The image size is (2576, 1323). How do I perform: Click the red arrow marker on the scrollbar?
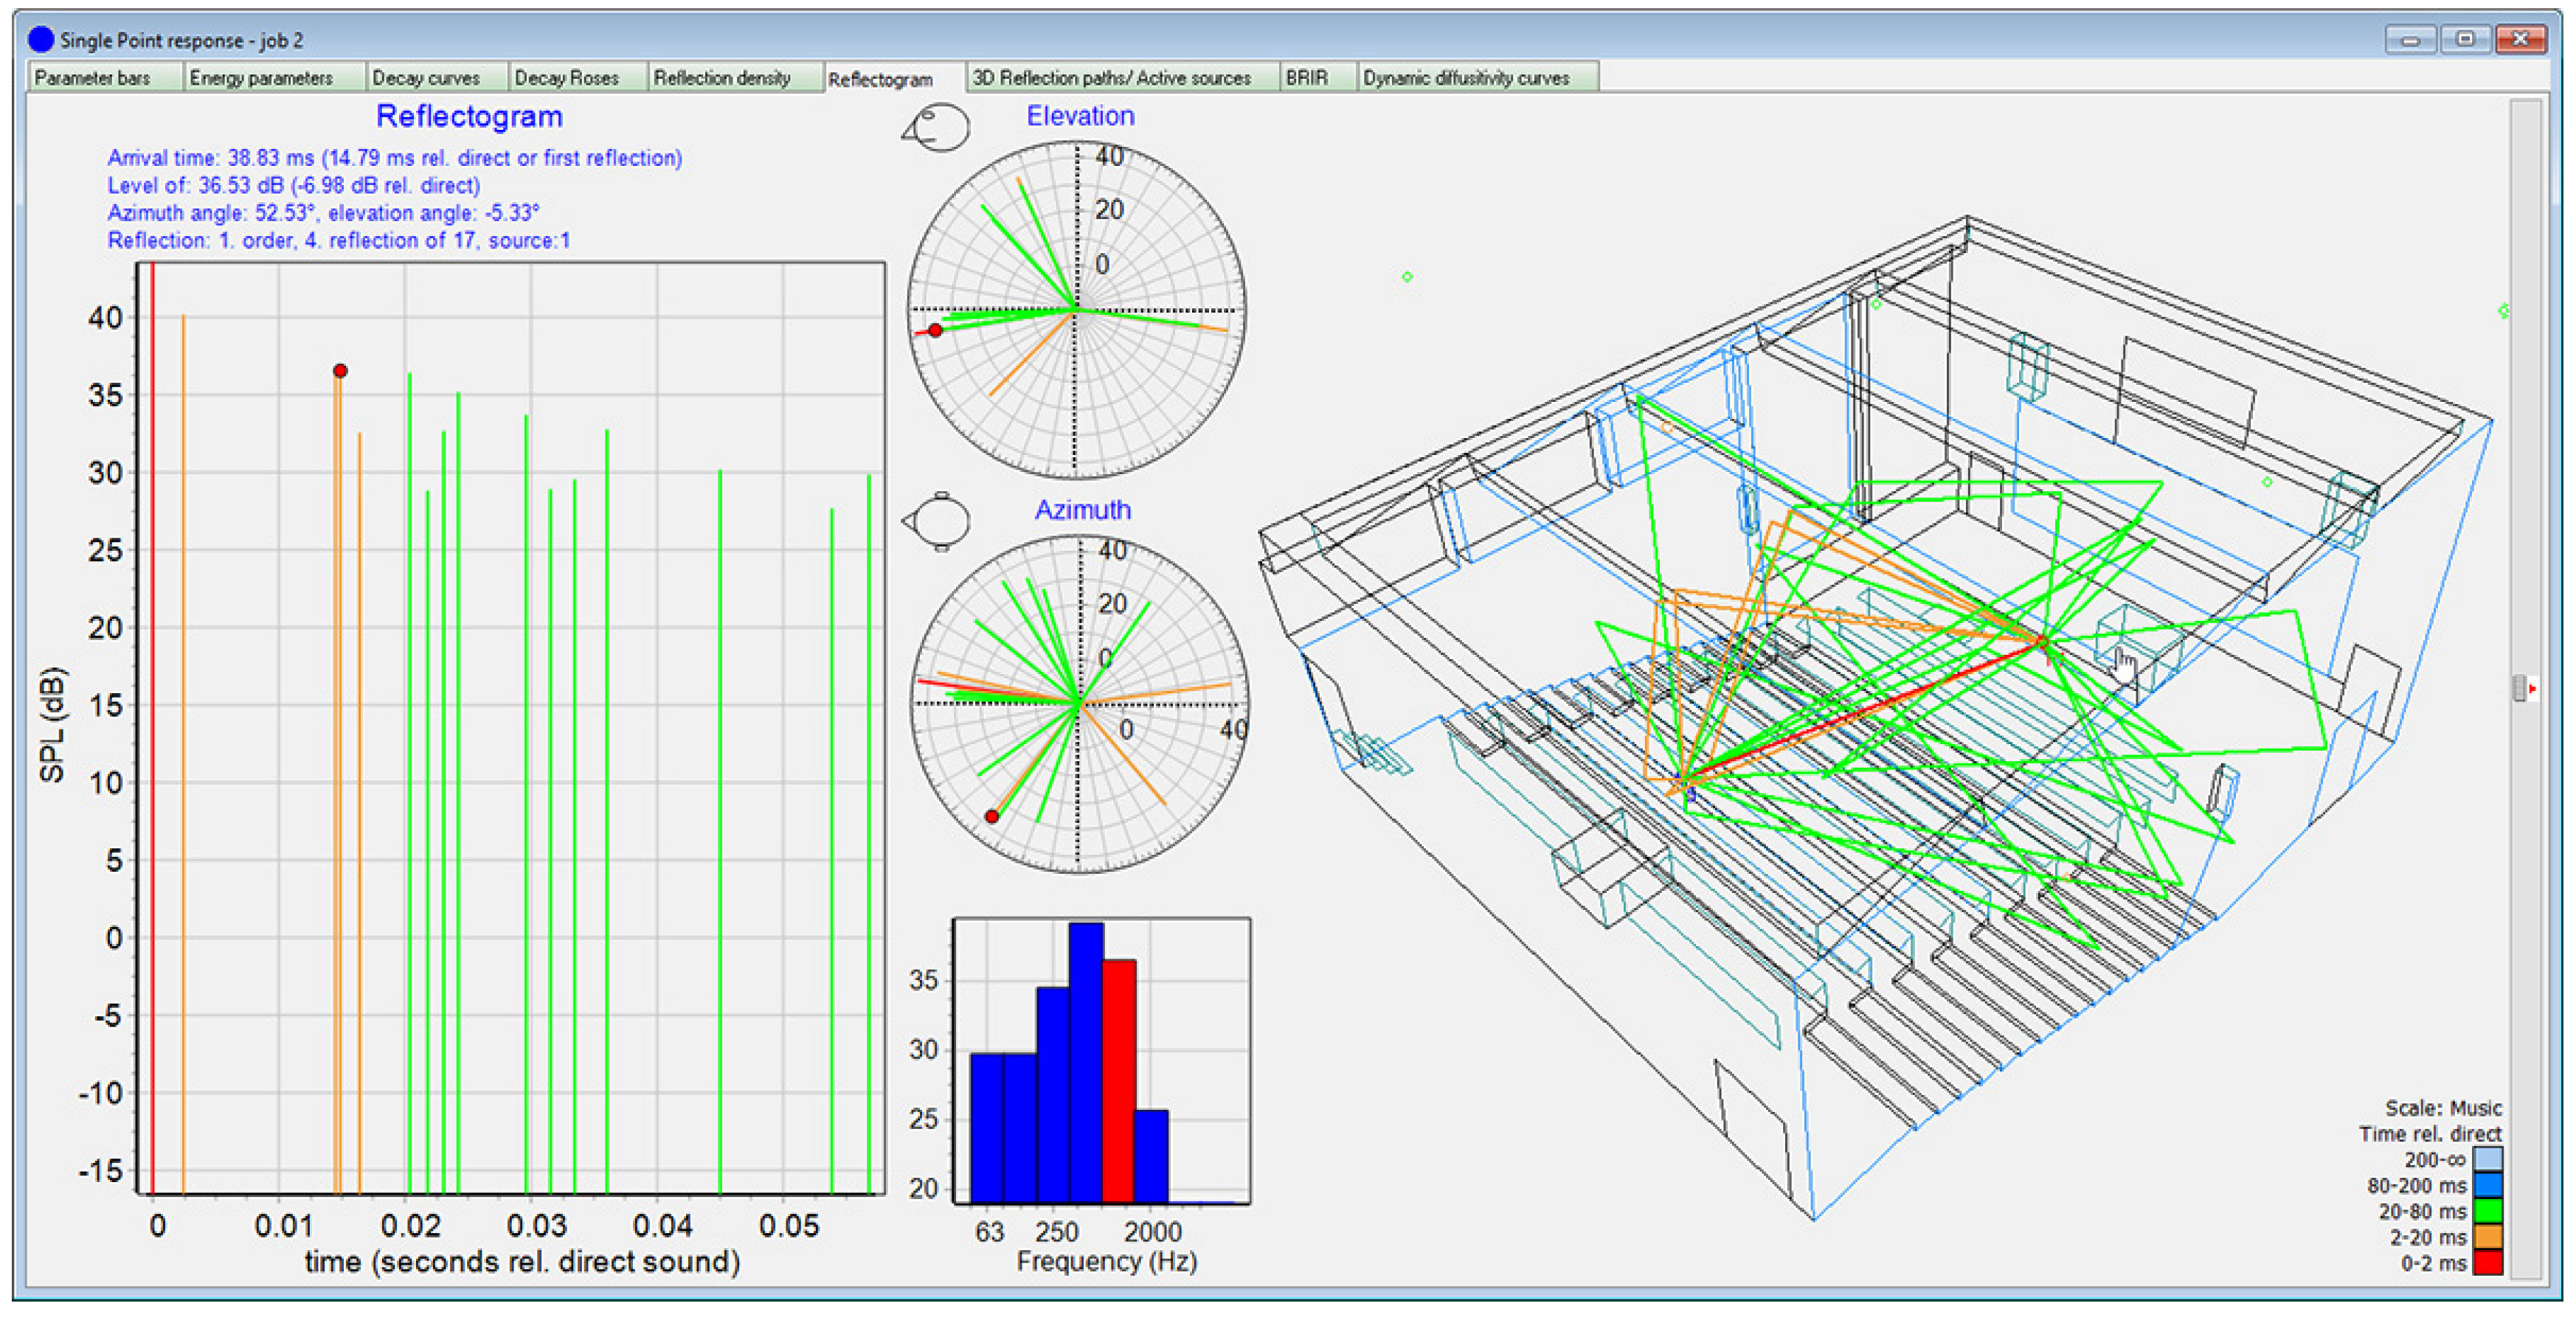[2532, 688]
